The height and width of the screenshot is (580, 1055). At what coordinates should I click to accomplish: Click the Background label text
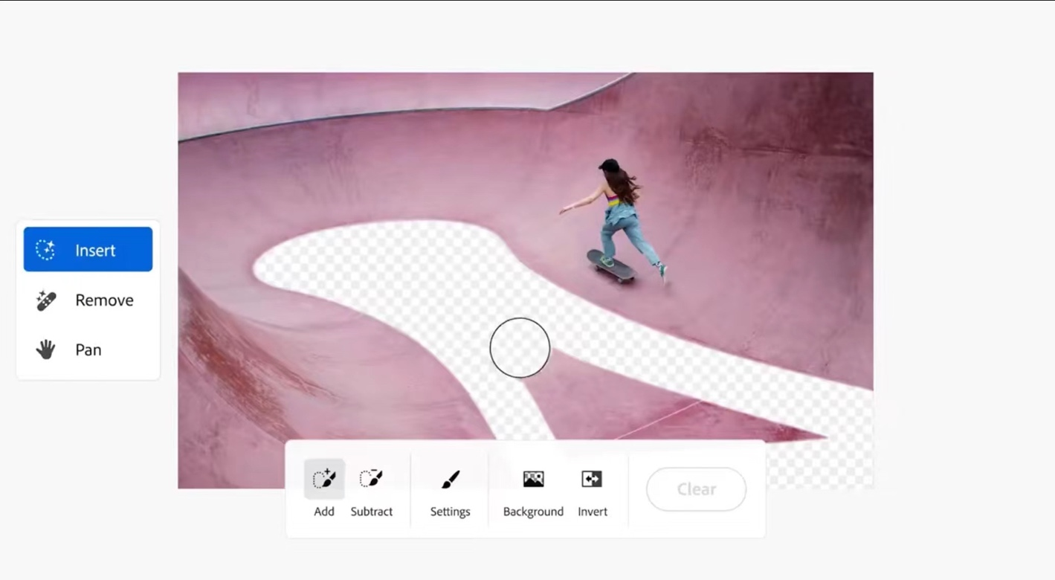pyautogui.click(x=534, y=512)
